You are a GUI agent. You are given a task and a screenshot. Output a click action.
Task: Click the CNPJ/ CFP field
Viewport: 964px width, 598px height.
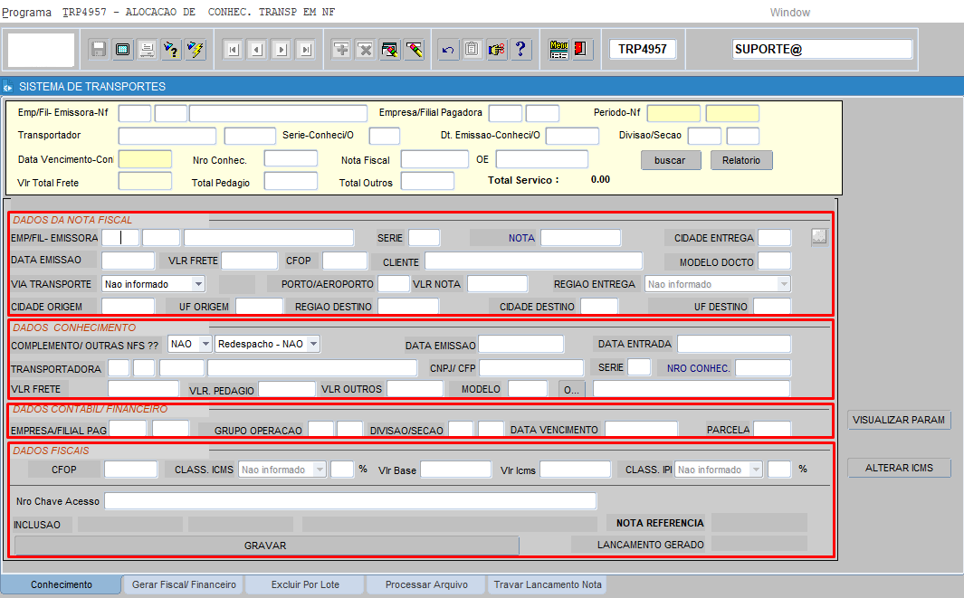tap(531, 367)
